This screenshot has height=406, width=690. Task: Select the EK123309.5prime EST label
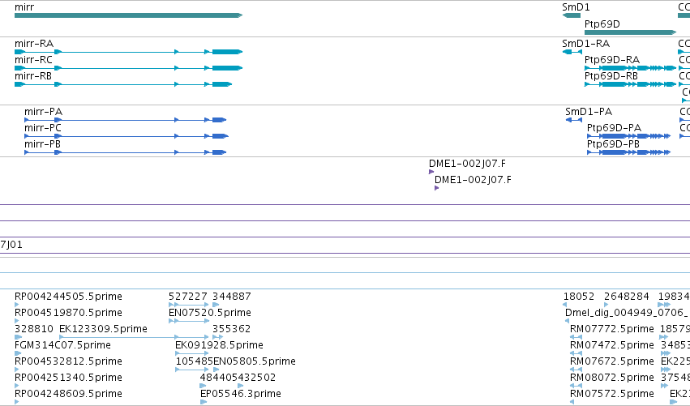coord(103,329)
